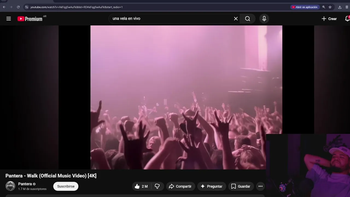The height and width of the screenshot is (197, 350).
Task: Start voice search with microphone icon
Action: click(x=264, y=19)
